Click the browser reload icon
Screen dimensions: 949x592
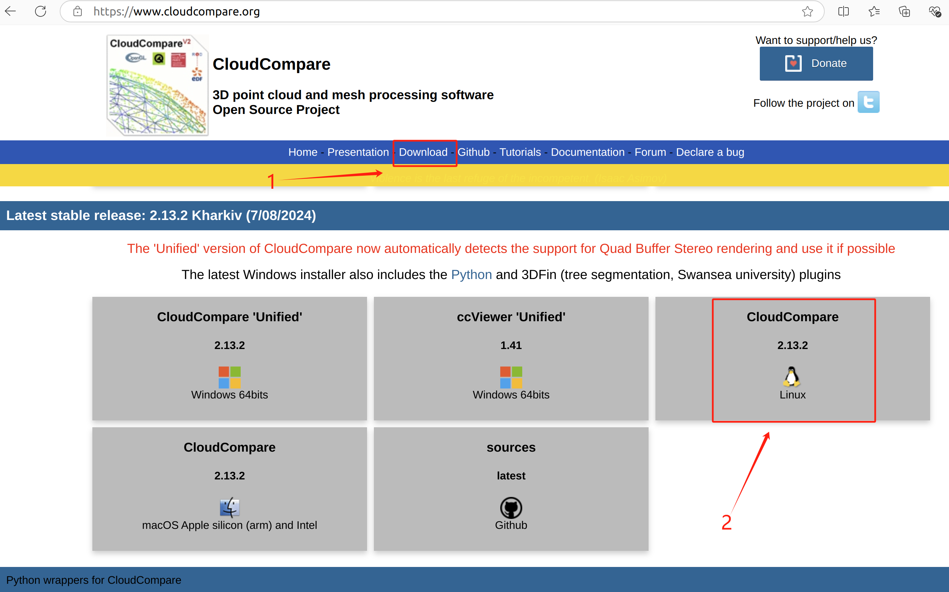coord(40,11)
